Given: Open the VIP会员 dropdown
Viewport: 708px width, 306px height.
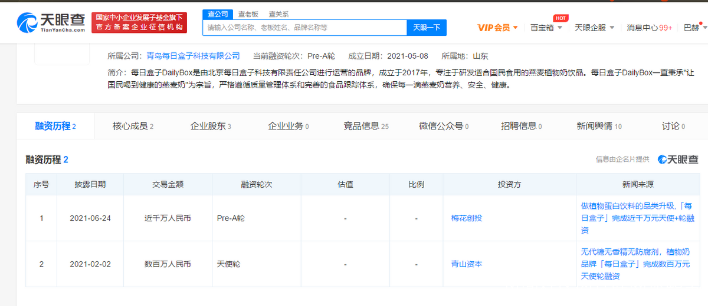Looking at the screenshot, I should click(497, 28).
